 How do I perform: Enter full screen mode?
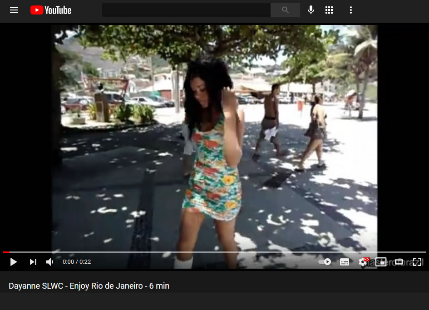[417, 262]
